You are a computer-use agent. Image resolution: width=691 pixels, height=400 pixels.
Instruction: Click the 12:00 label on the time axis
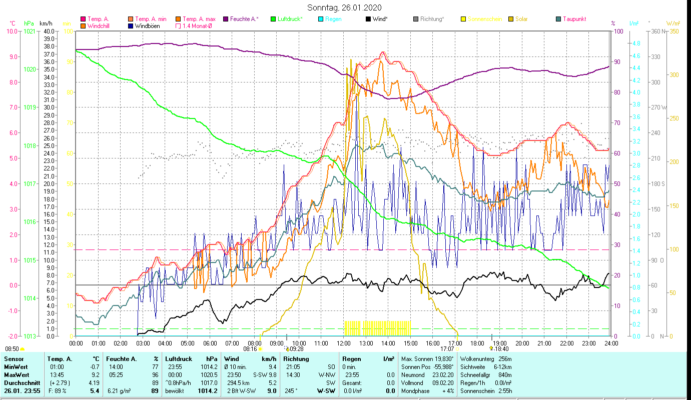tap(344, 343)
